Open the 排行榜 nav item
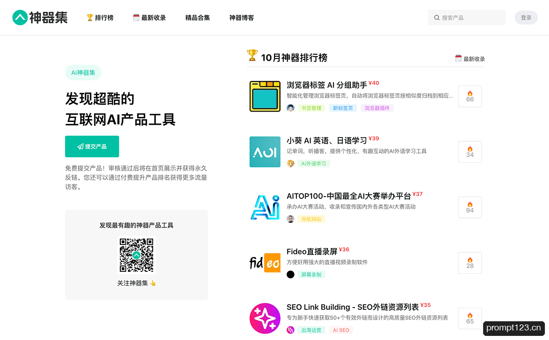 100,18
